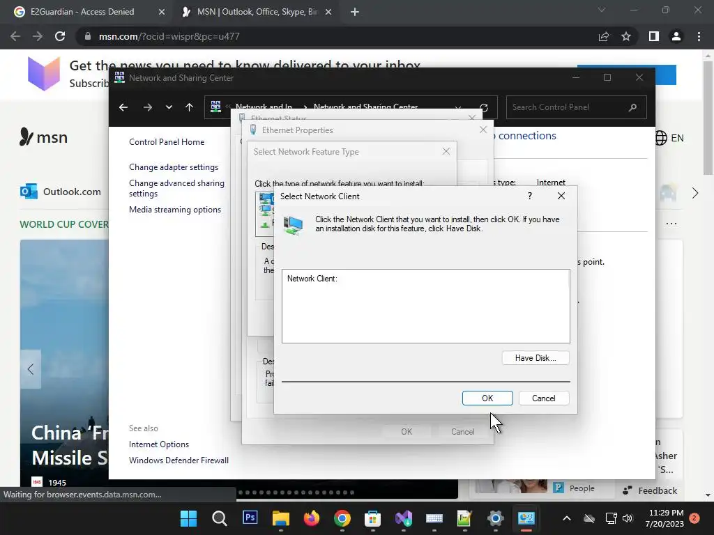
Task: Open taskbar Search
Action: (x=219, y=518)
